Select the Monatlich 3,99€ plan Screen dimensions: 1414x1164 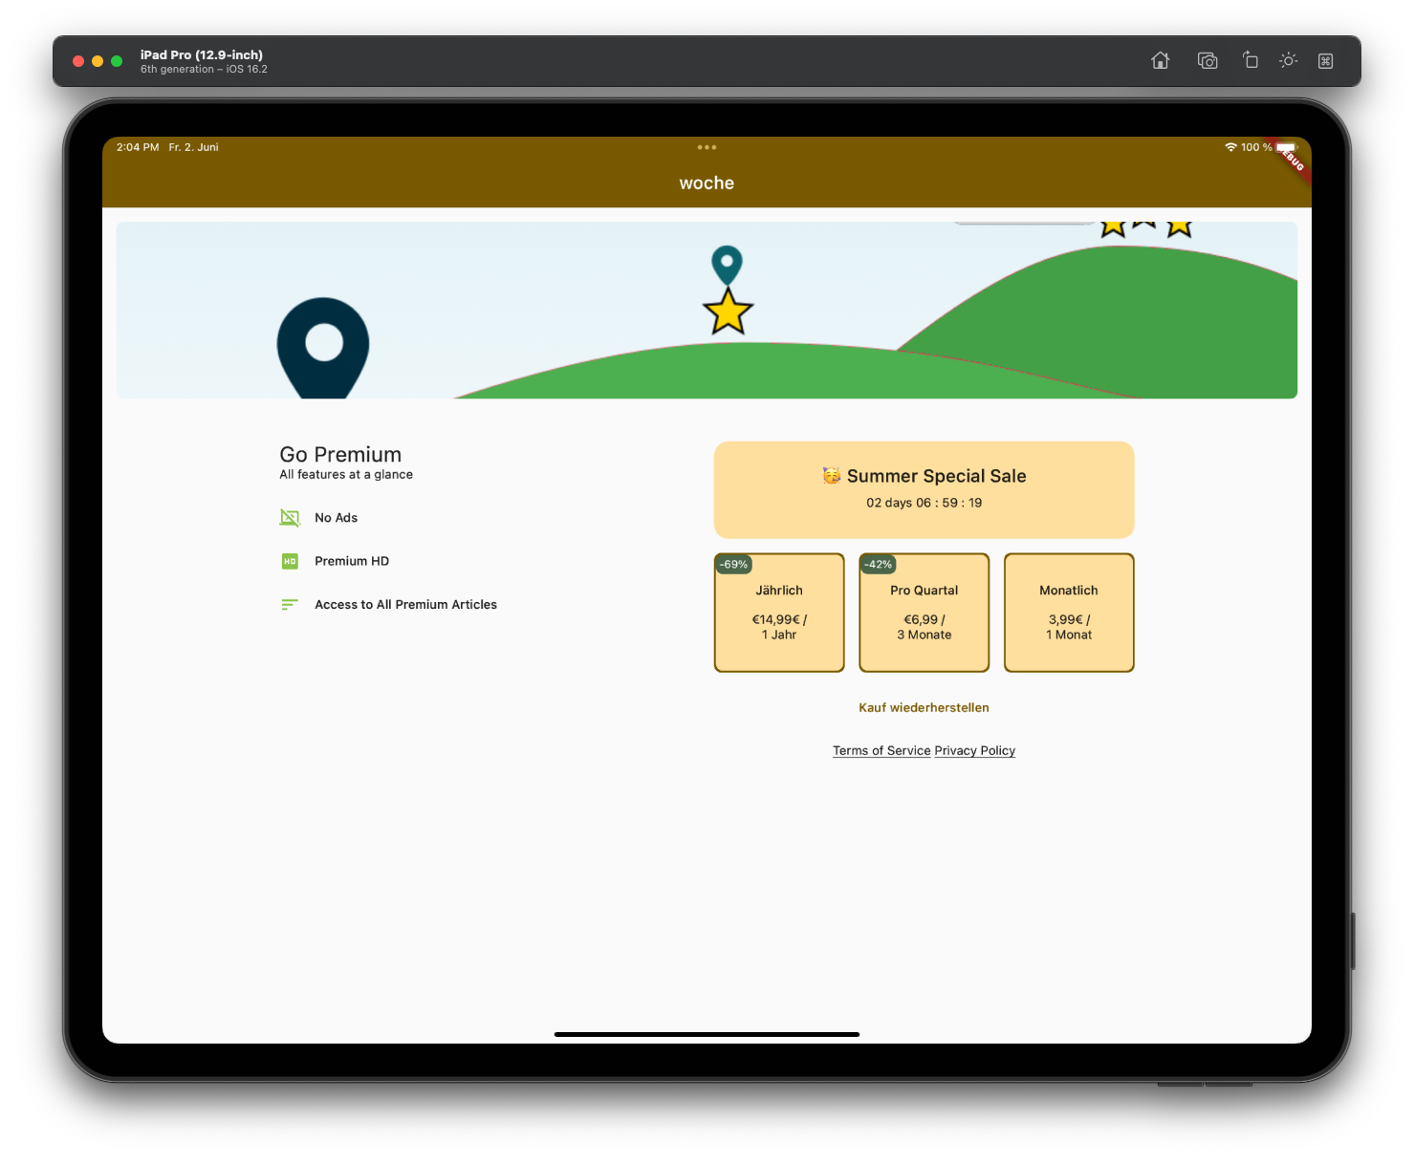click(x=1069, y=613)
